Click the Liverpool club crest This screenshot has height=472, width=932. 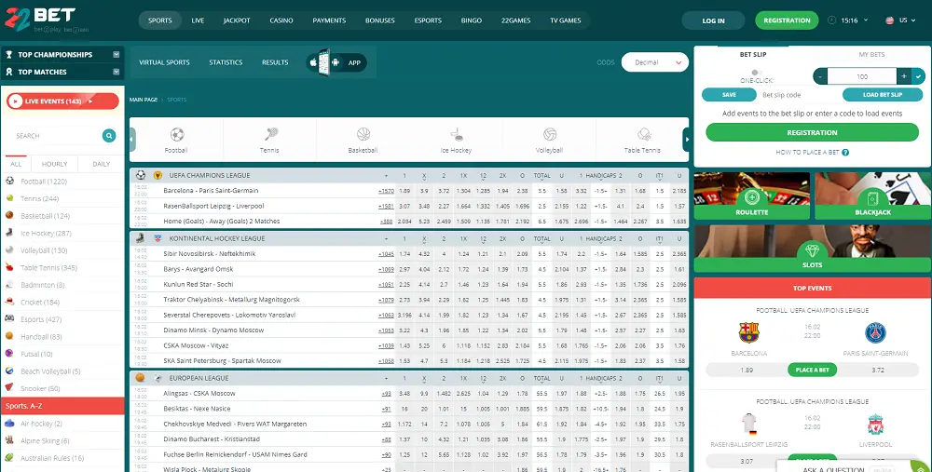coord(875,424)
